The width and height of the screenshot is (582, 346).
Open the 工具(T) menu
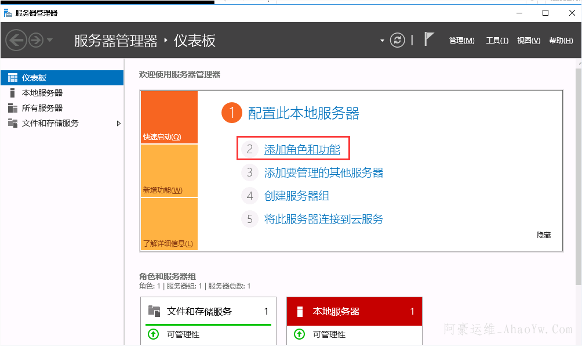[497, 41]
